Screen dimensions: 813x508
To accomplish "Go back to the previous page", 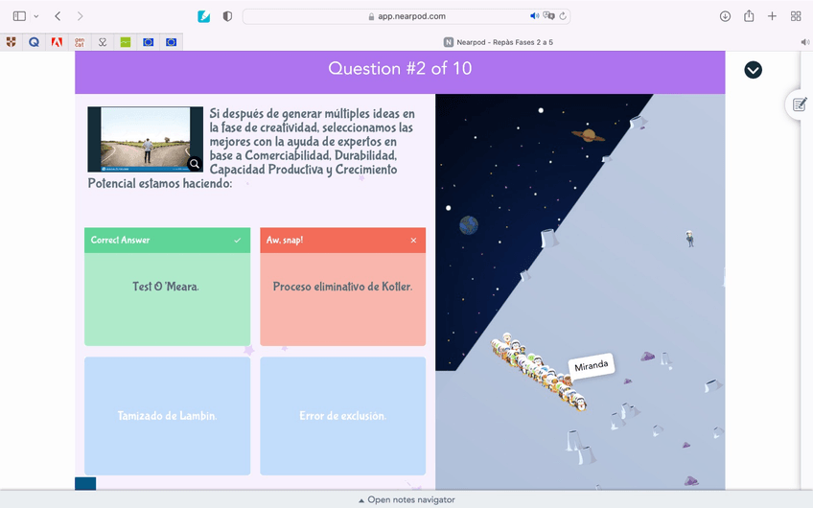I will click(58, 16).
